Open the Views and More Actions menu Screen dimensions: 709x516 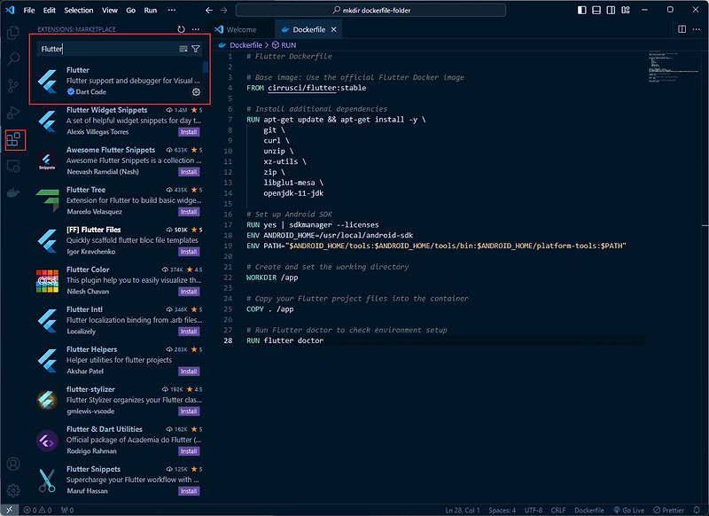(196, 29)
